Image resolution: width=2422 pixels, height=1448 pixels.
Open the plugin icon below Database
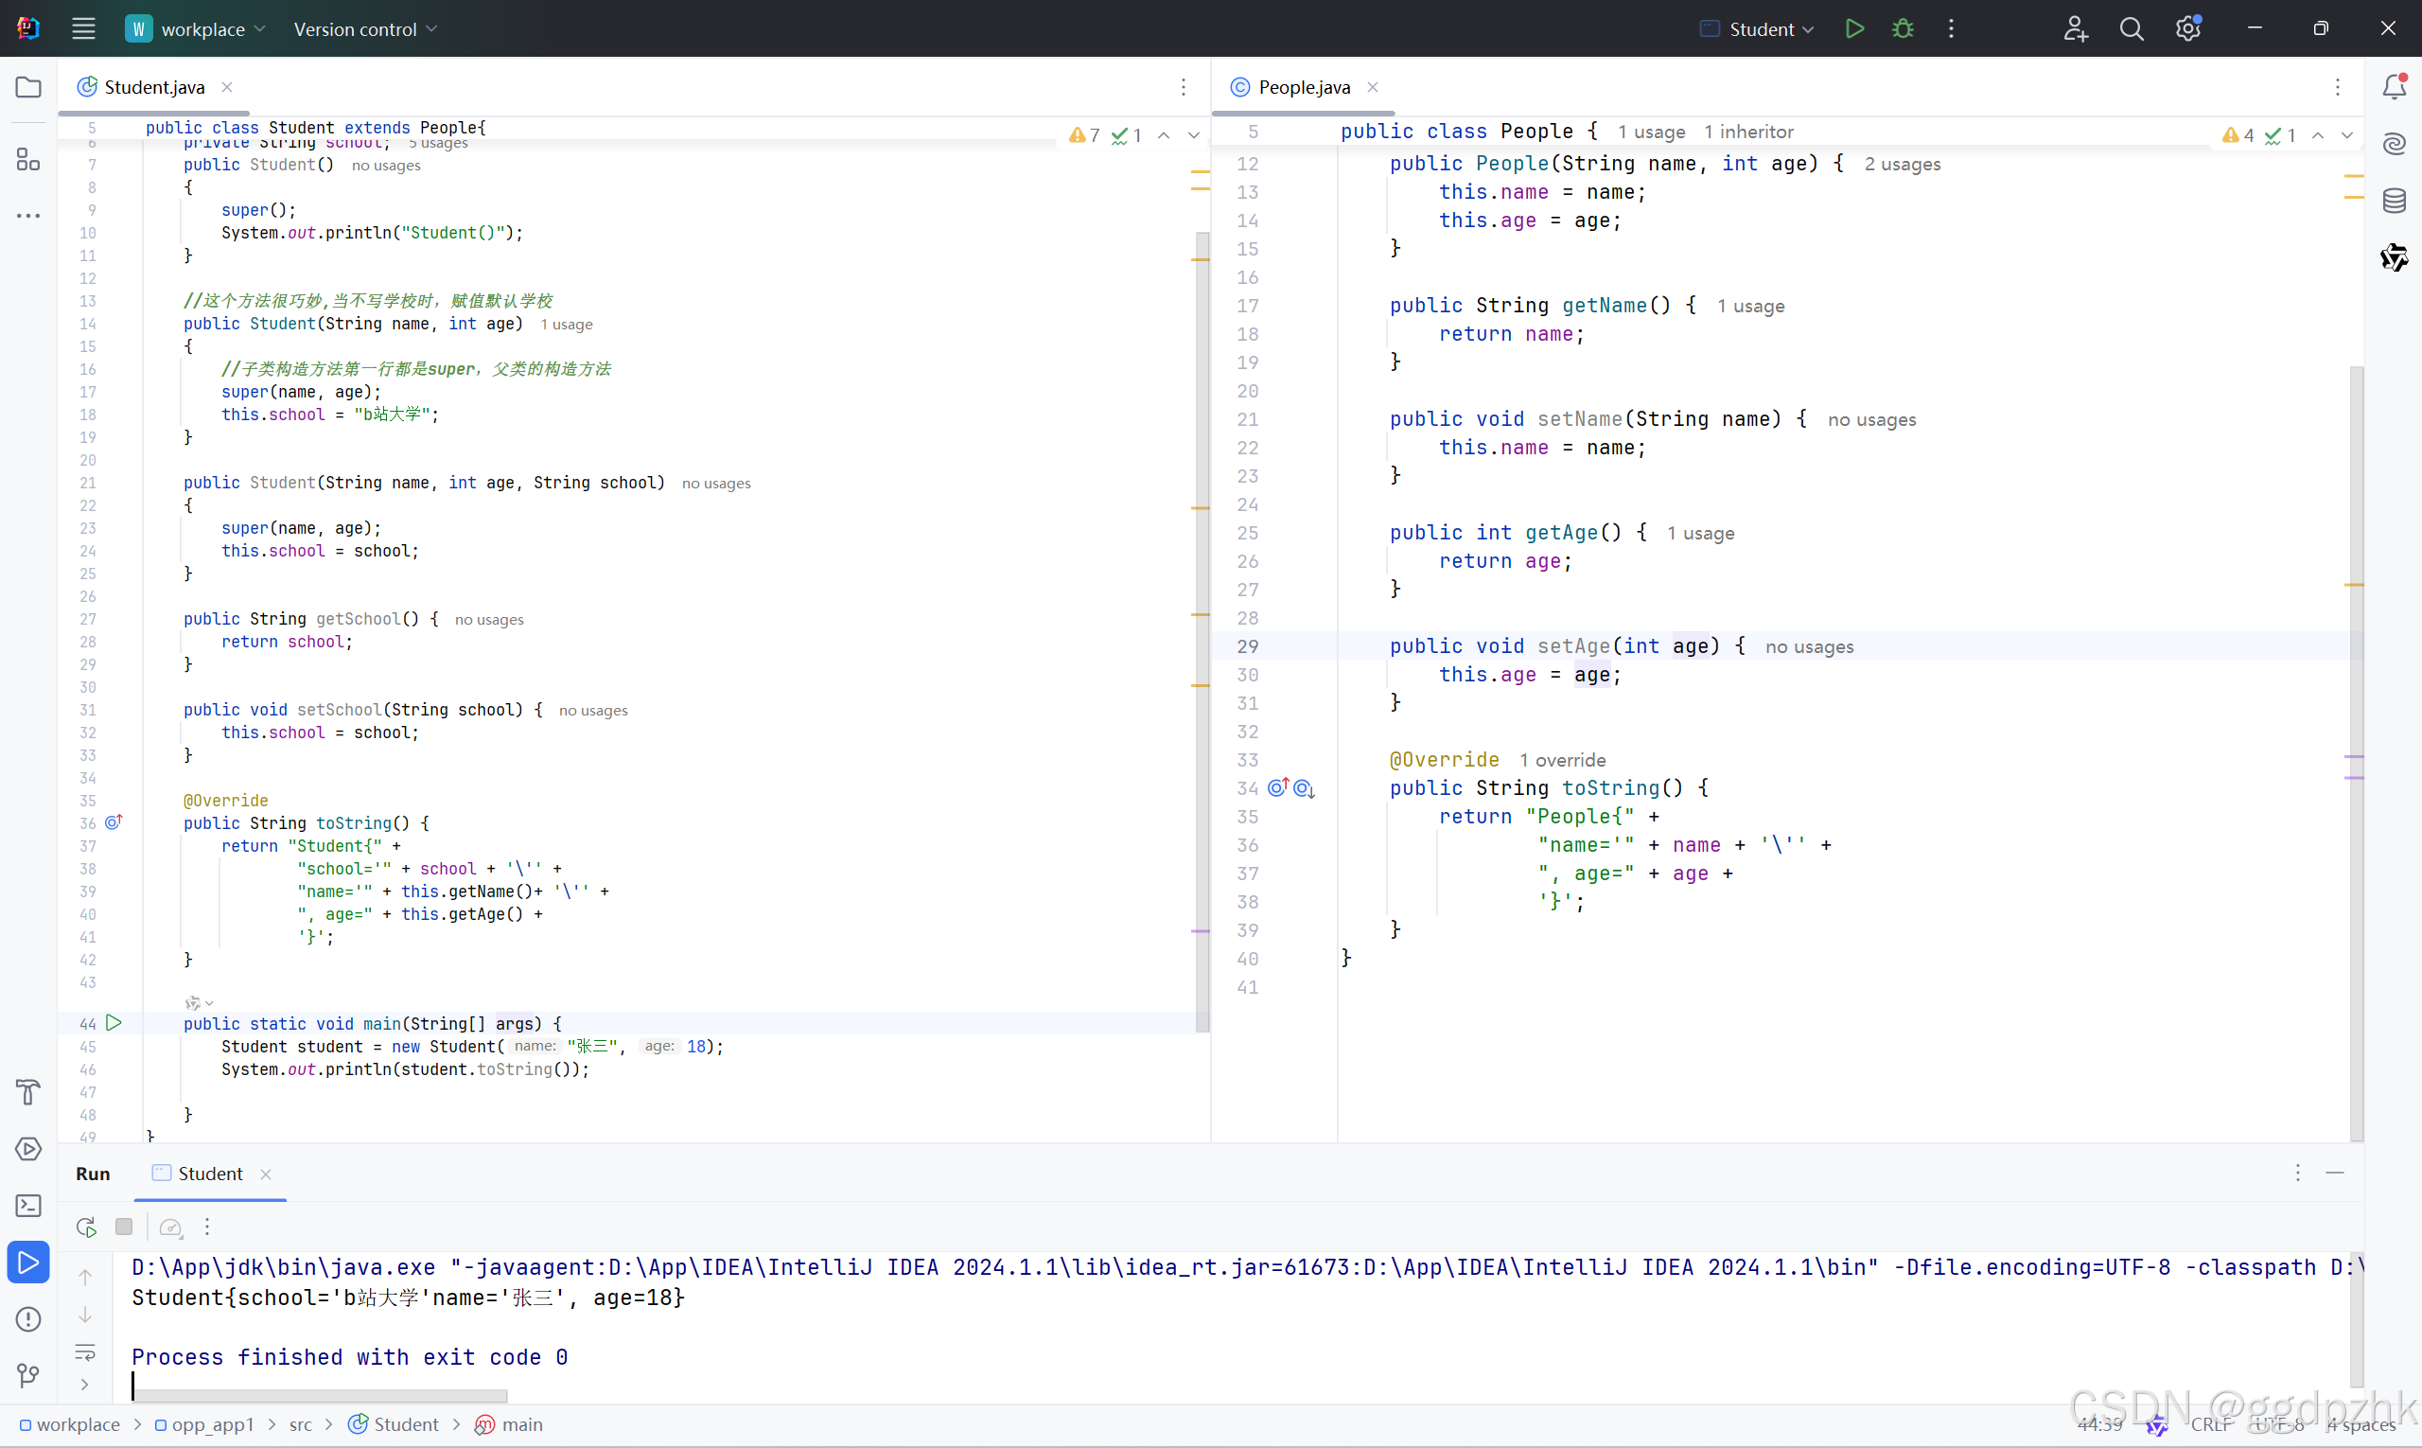[x=2395, y=257]
